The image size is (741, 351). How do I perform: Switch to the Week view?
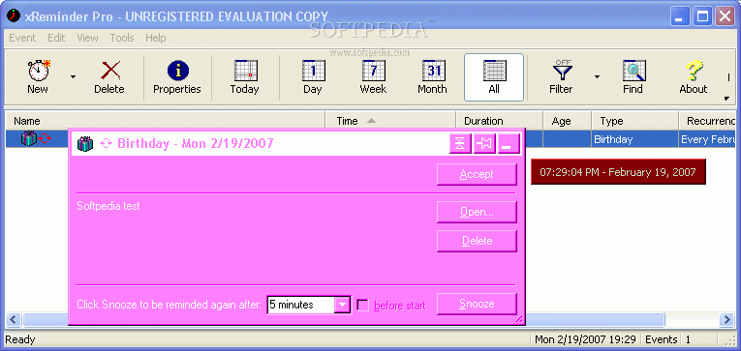pos(373,77)
